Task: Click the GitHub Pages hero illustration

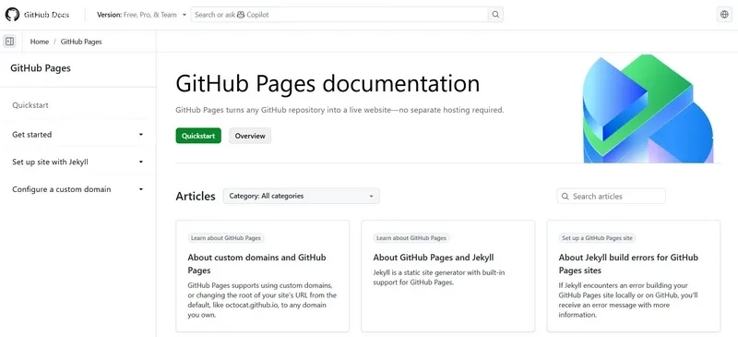Action: (x=649, y=109)
